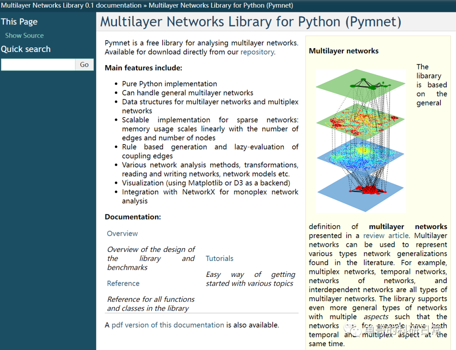The image size is (456, 350).
Task: Click the Multilayer networks sidebar box title
Action: (x=344, y=51)
